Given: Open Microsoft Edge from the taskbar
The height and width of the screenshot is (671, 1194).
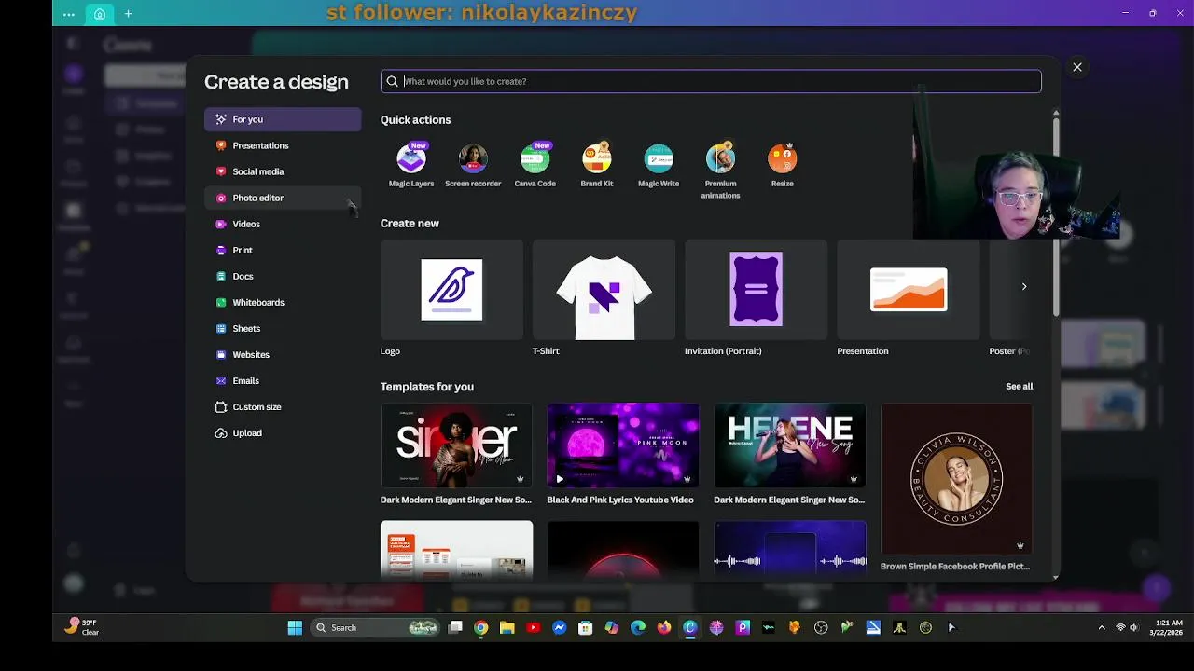Looking at the screenshot, I should coord(637,627).
